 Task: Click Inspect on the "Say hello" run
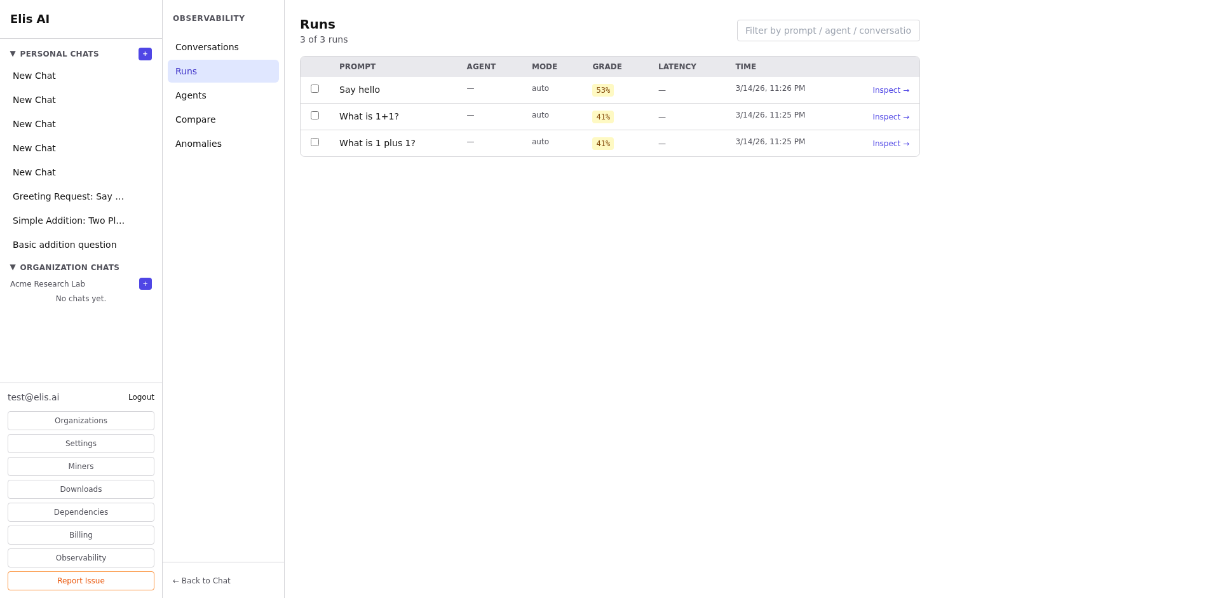coord(891,90)
